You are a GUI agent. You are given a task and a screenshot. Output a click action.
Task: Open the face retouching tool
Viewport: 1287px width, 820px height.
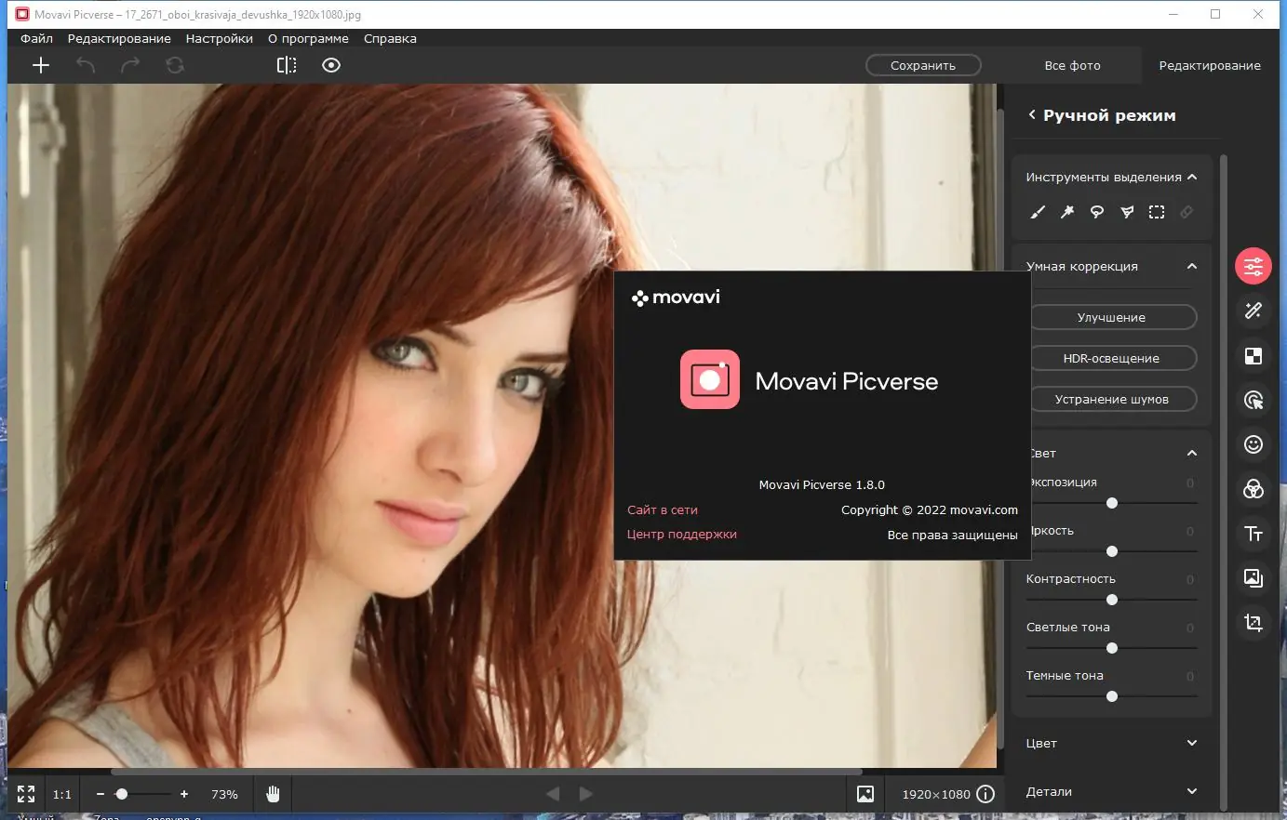[x=1253, y=444]
